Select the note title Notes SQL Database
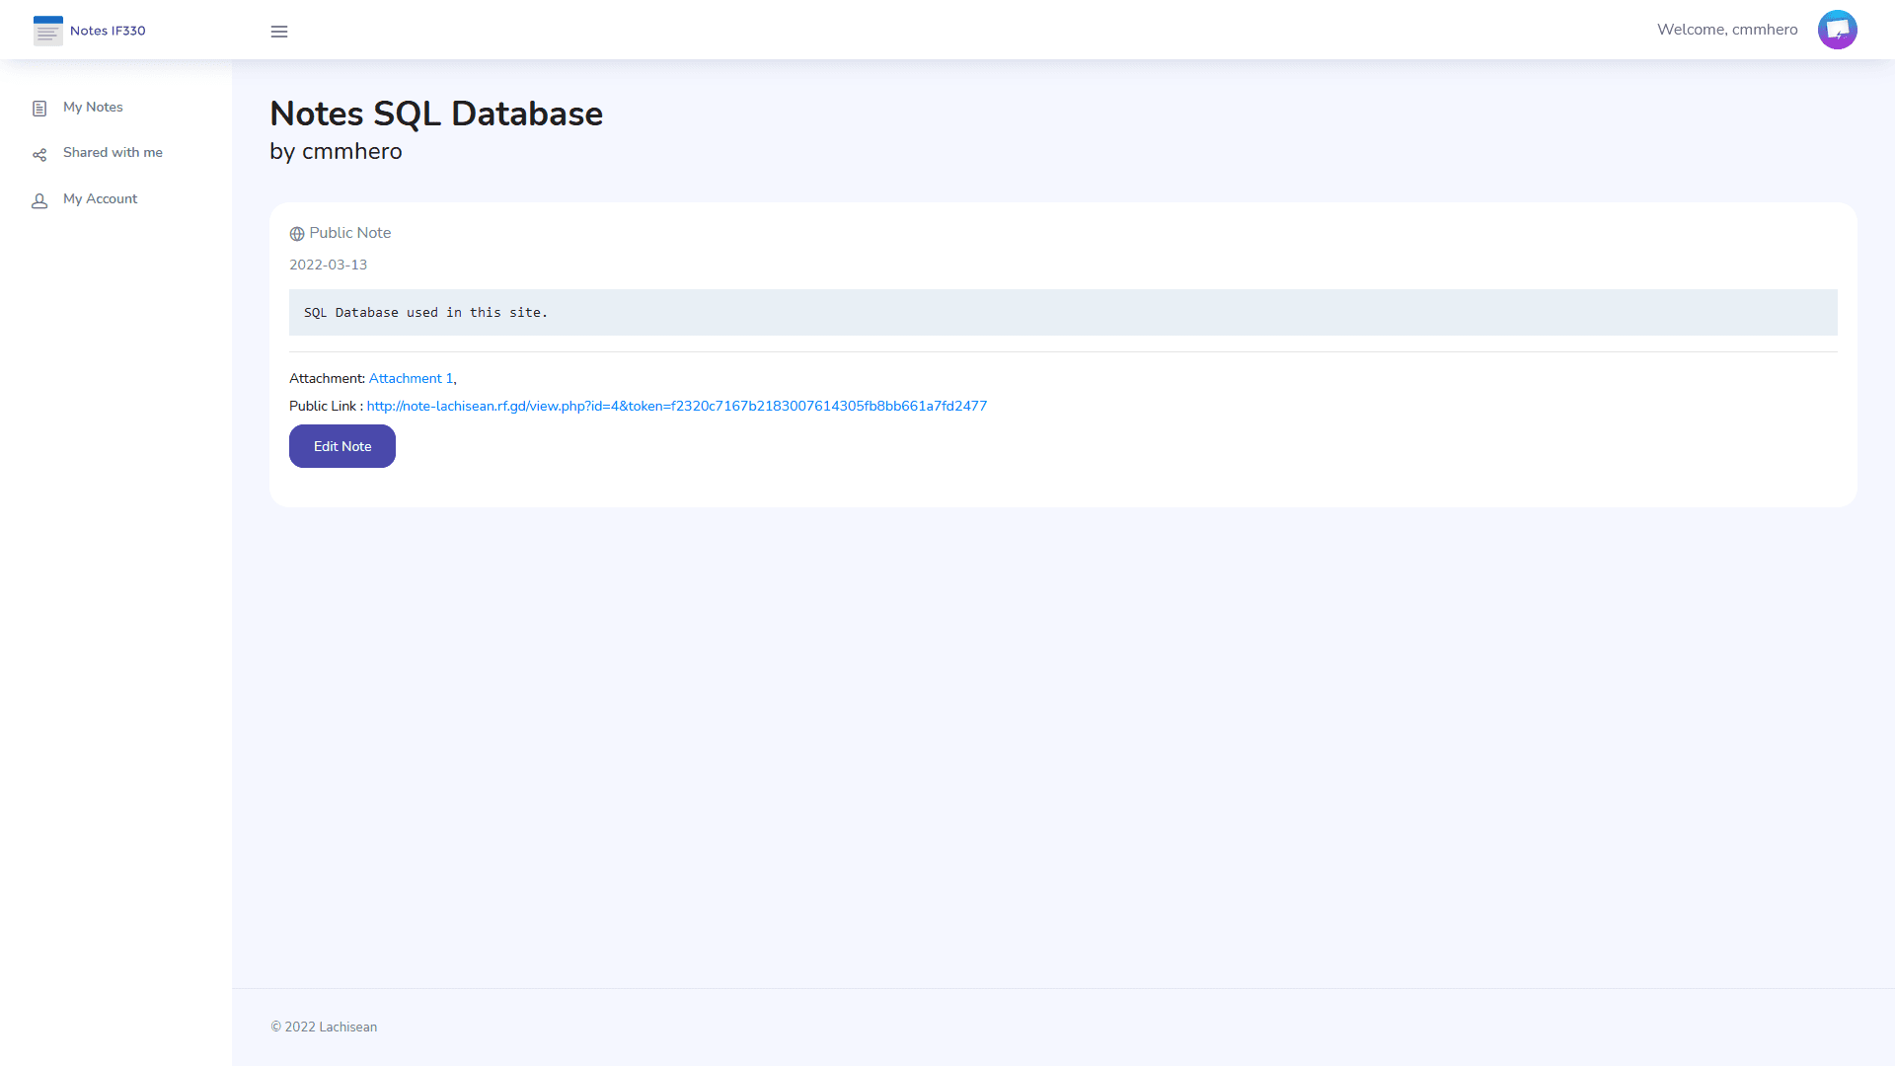 [x=436, y=114]
